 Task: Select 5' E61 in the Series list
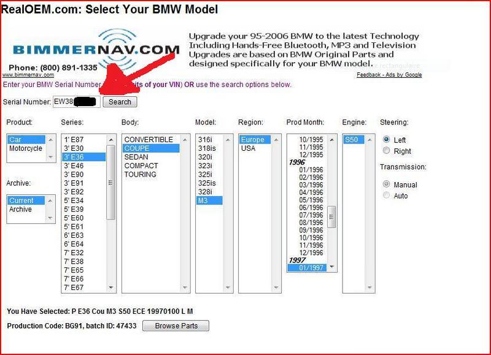84,227
